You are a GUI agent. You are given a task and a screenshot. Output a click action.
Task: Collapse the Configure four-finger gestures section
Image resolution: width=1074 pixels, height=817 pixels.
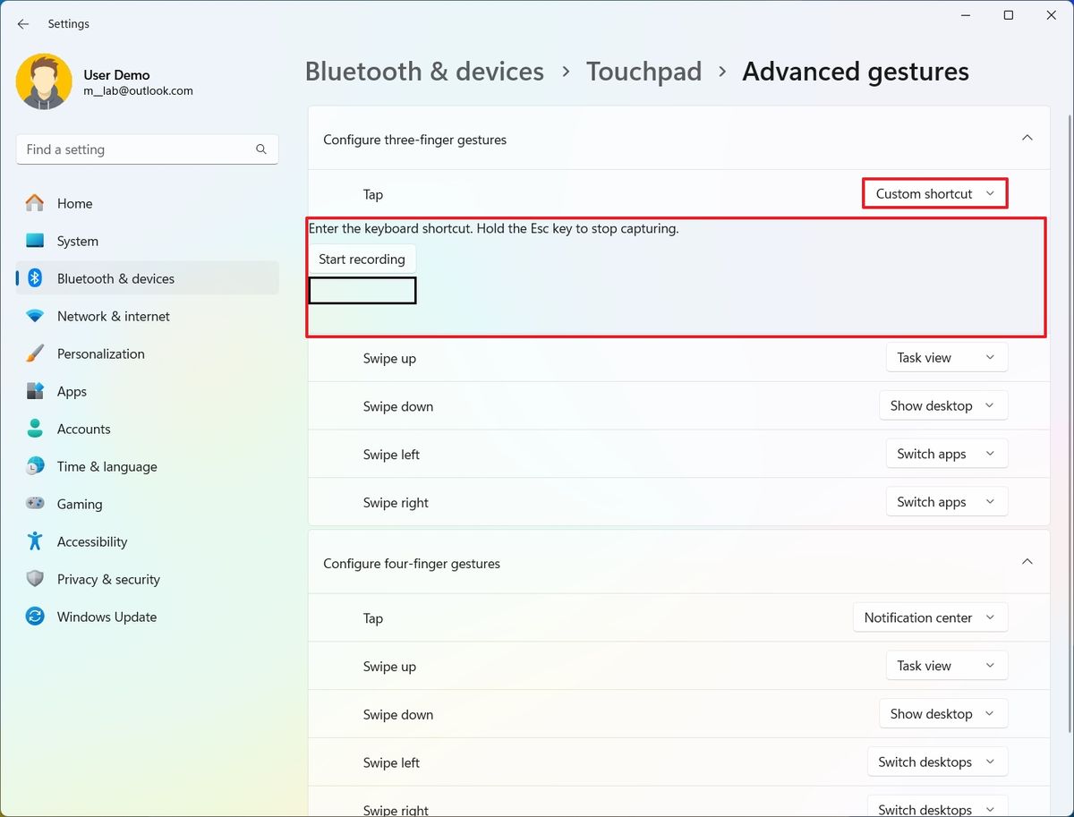point(1027,561)
